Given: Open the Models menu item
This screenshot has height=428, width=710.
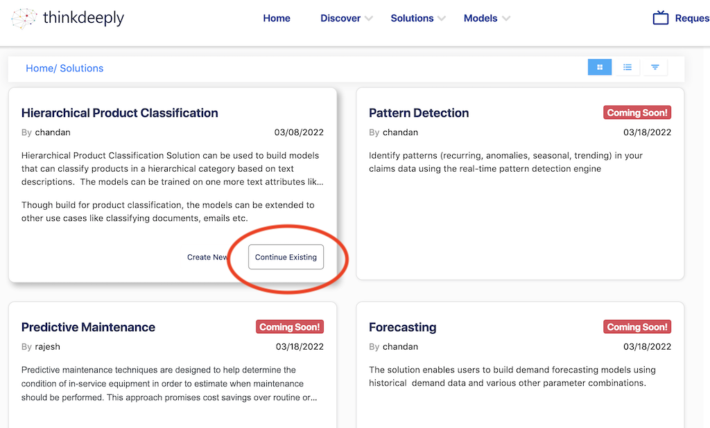Looking at the screenshot, I should click(480, 19).
